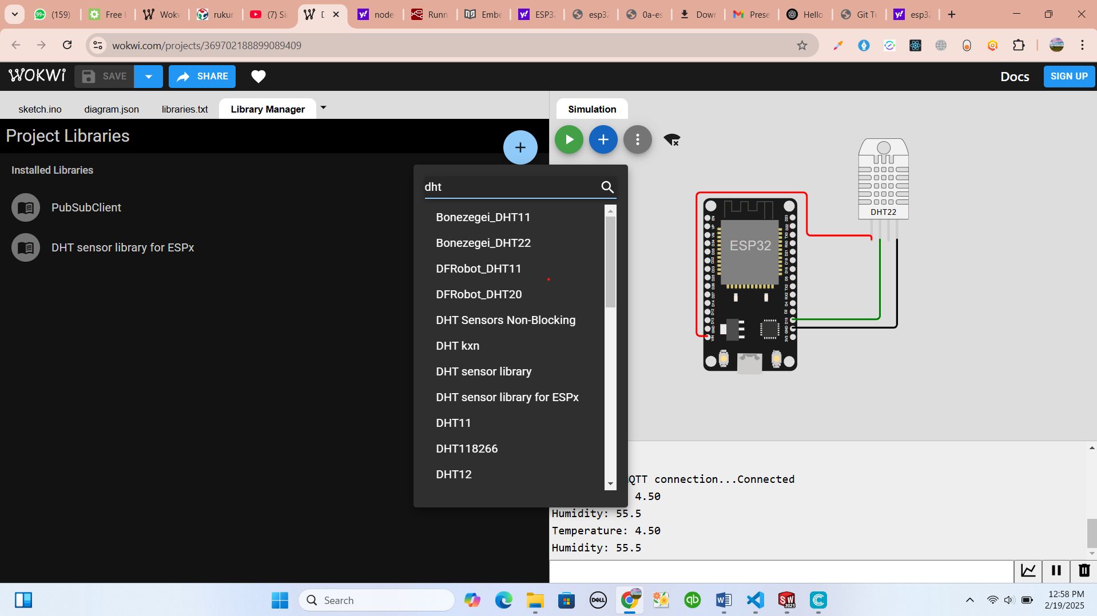Click the Save button
The image size is (1097, 616).
click(x=104, y=77)
